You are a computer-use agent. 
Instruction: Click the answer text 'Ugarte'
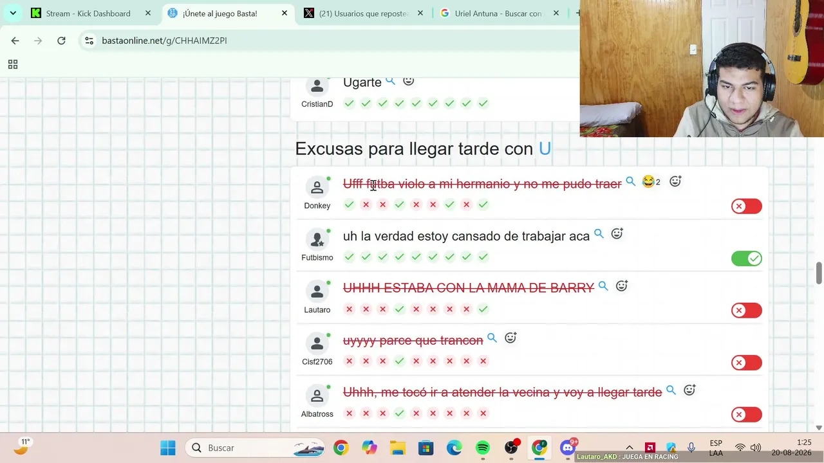[362, 82]
